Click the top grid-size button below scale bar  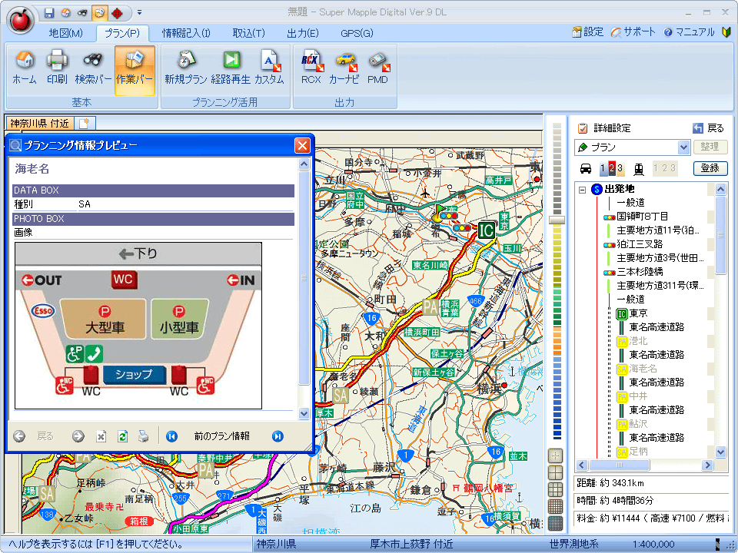pos(556,455)
